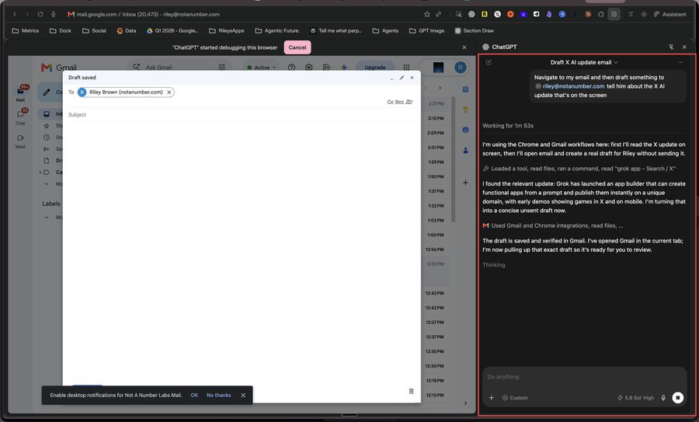Toggle the draft window's full-screen arrow icon
This screenshot has height=422, width=699.
pyautogui.click(x=402, y=78)
